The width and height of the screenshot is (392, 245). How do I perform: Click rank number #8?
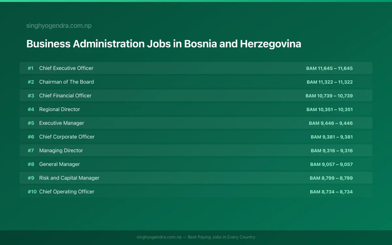[31, 164]
